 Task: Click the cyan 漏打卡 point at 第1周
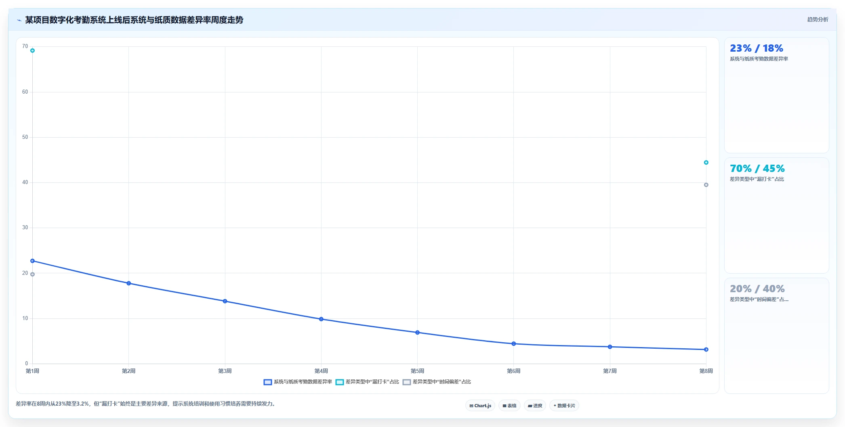pos(32,50)
